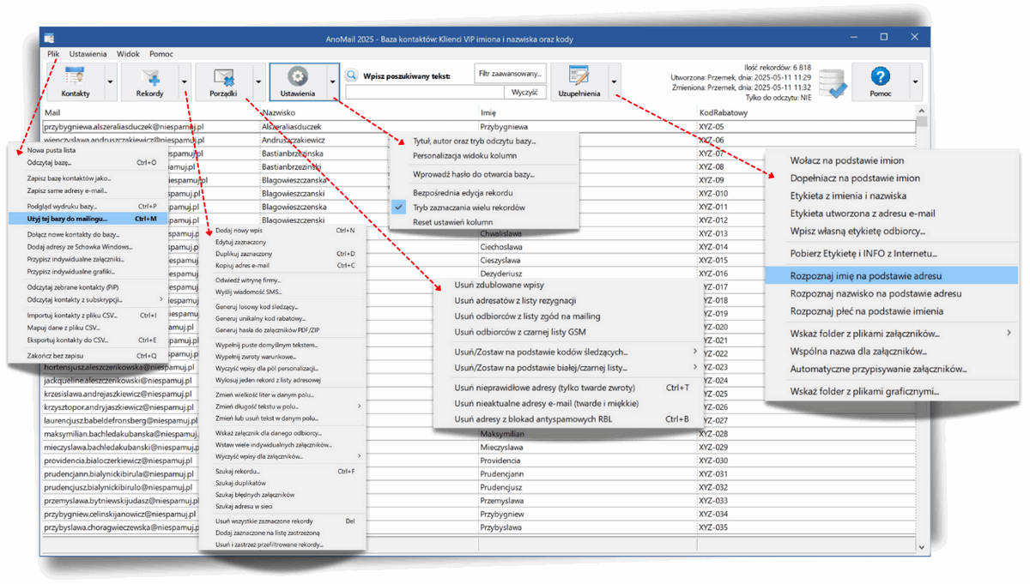Click cell przybygniewa.alszeraliasduczek@niespamuj.pl
The image size is (1030, 584).
click(x=151, y=127)
